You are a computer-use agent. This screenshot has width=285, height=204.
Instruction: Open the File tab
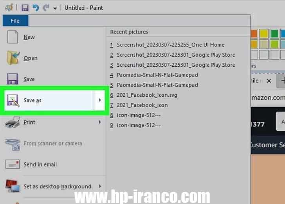(15, 21)
